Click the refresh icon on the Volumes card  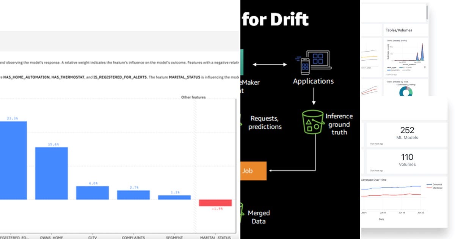click(370, 170)
